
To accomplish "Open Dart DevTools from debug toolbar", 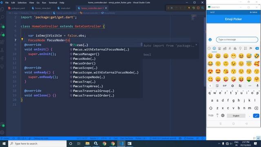I will pyautogui.click(x=203, y=8).
